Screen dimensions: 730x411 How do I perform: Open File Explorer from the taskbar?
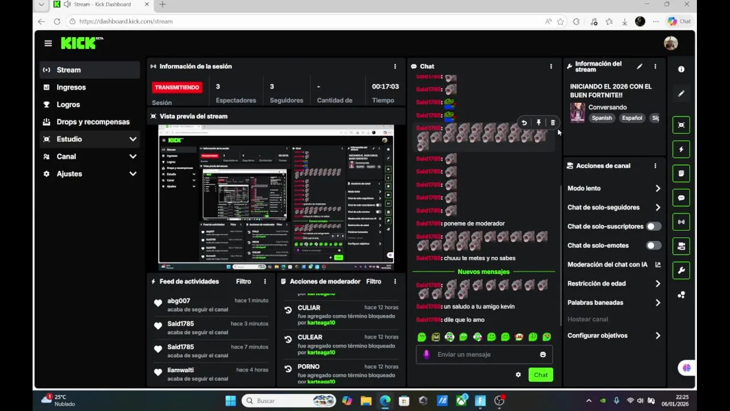point(366,401)
